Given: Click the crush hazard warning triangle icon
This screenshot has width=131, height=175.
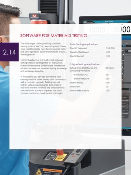Looking at the screenshot, I should [x=39, y=172].
